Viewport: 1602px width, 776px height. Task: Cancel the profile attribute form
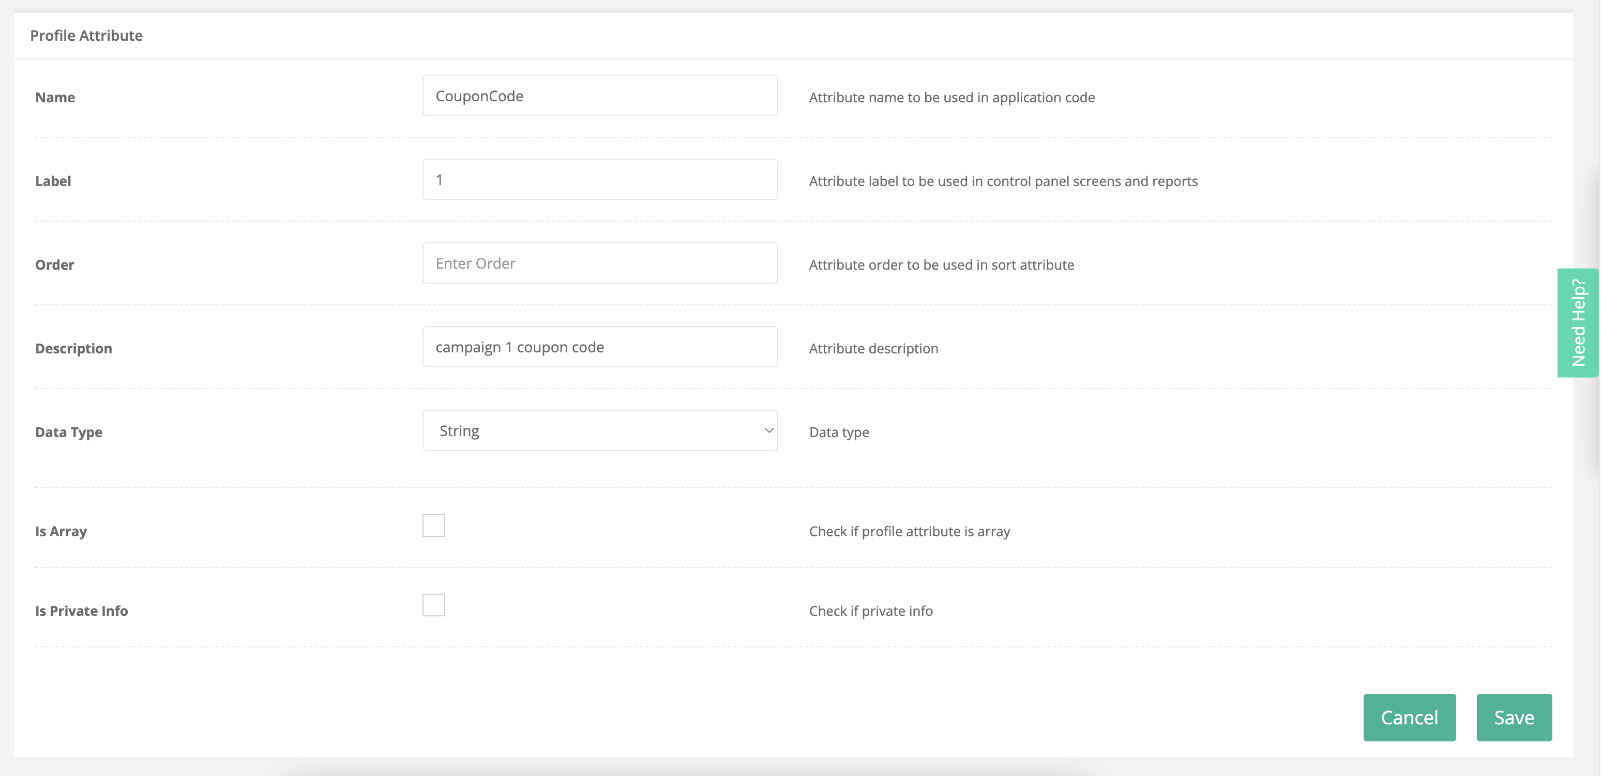(1409, 718)
